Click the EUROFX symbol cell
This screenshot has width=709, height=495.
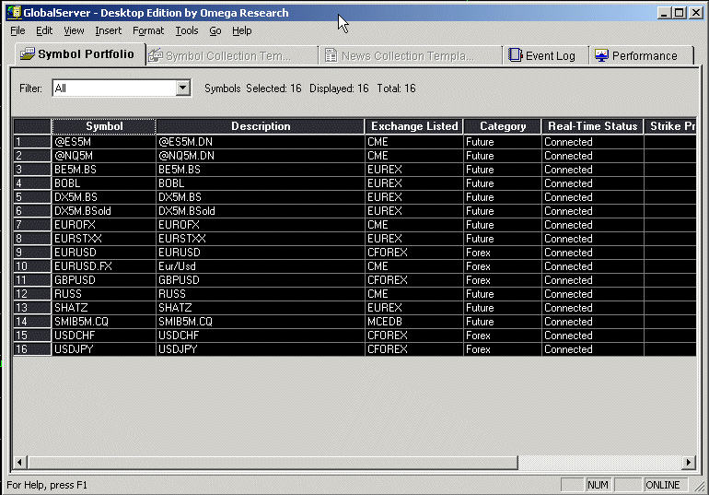[104, 224]
